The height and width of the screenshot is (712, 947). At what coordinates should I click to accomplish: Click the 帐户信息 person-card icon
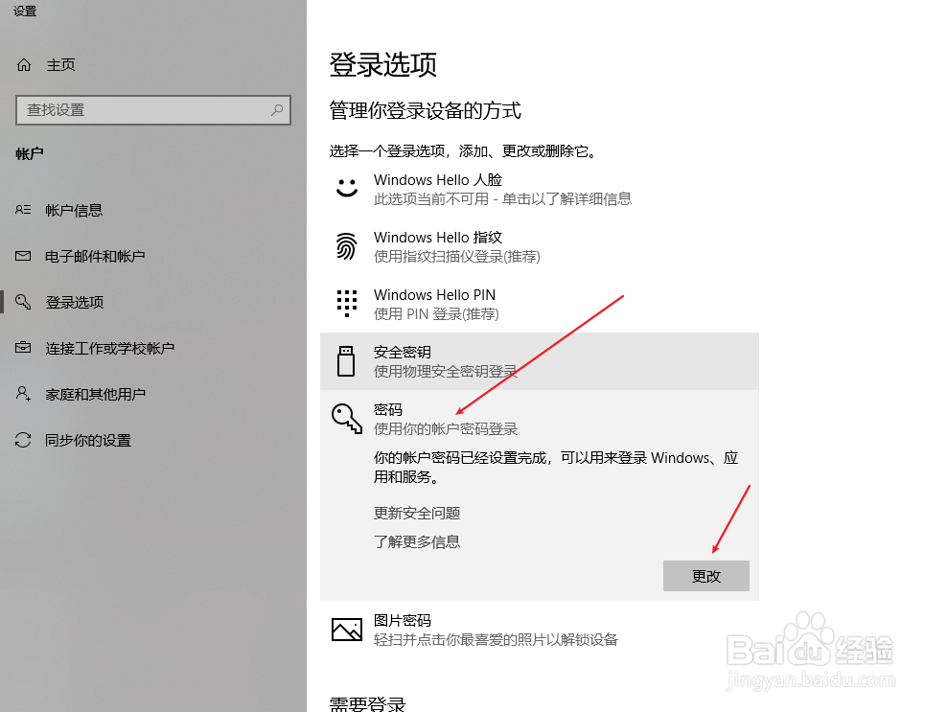23,210
